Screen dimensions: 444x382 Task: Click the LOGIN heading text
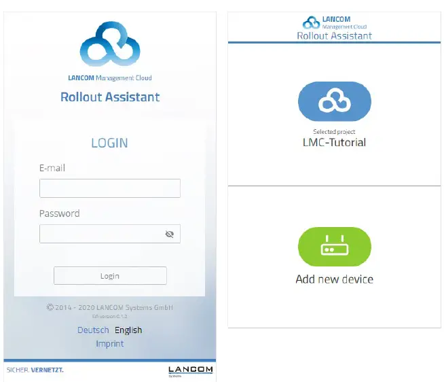click(x=109, y=143)
